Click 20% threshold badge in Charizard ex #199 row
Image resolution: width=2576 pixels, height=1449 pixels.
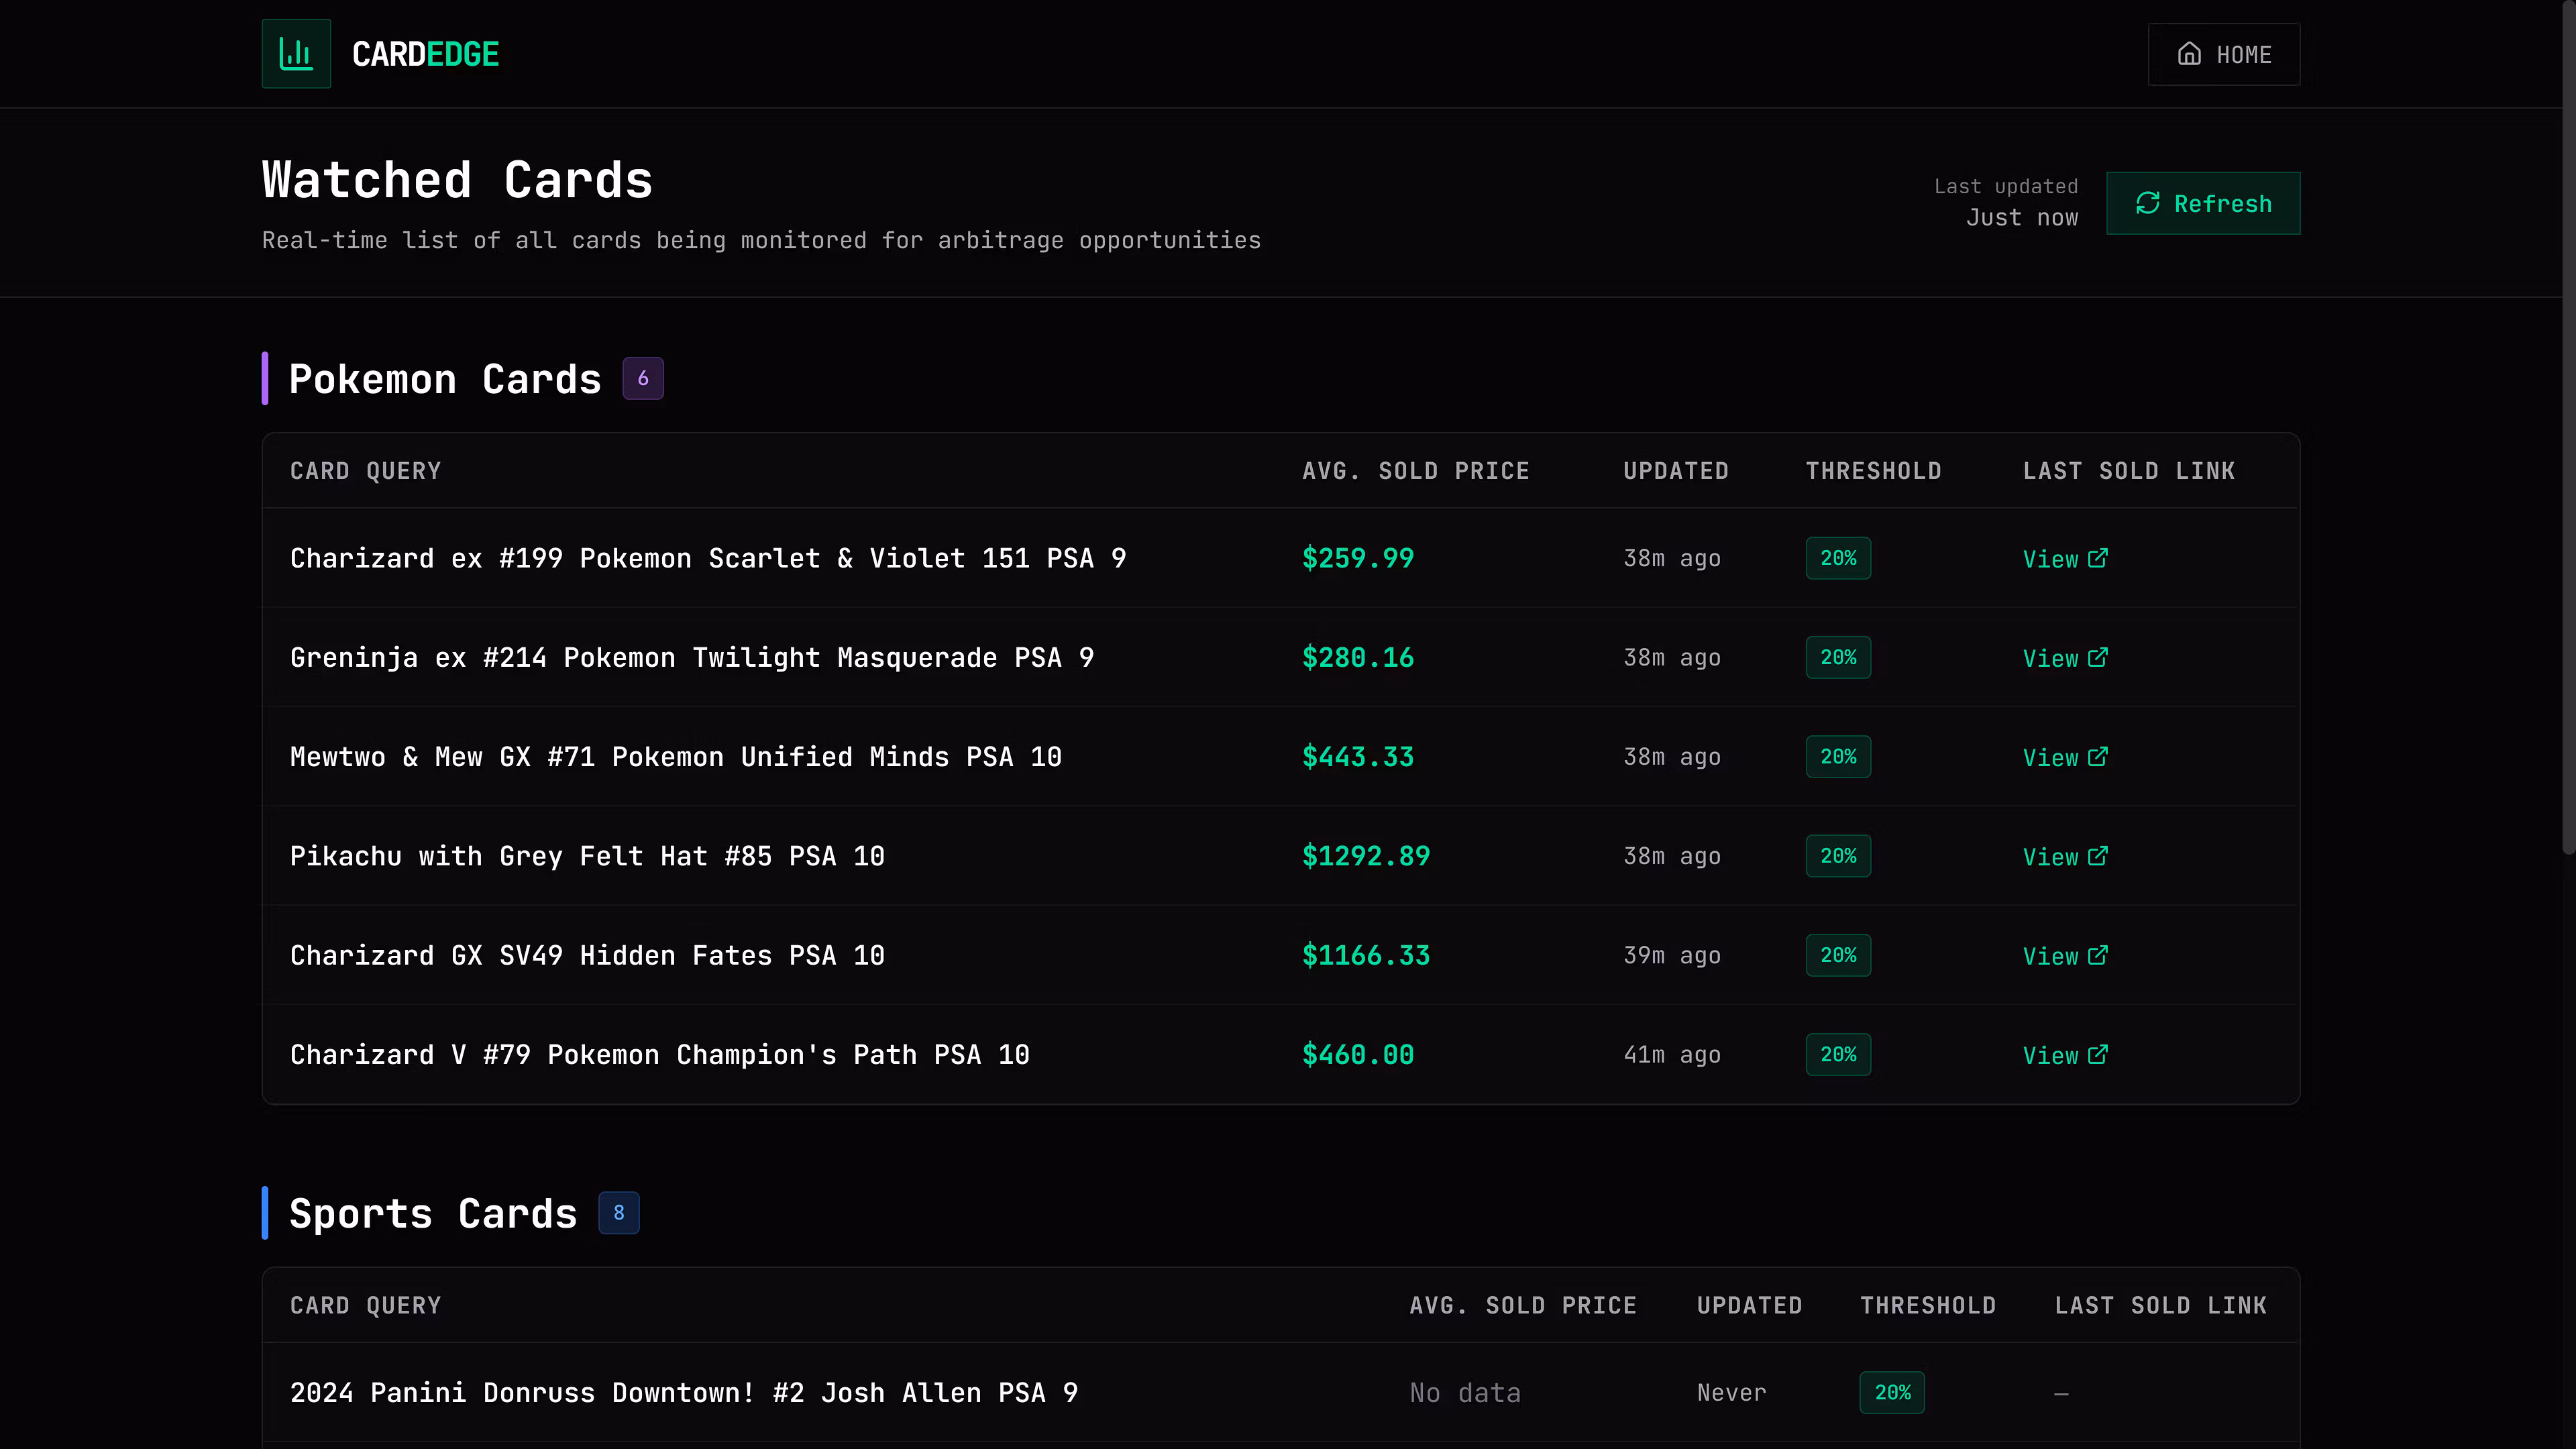click(1838, 558)
